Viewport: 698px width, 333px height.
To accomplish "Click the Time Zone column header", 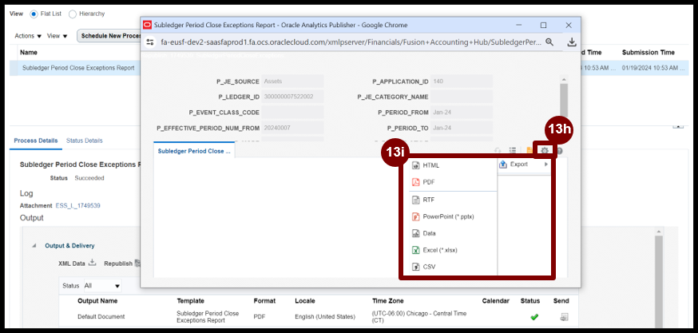I will 387,301.
